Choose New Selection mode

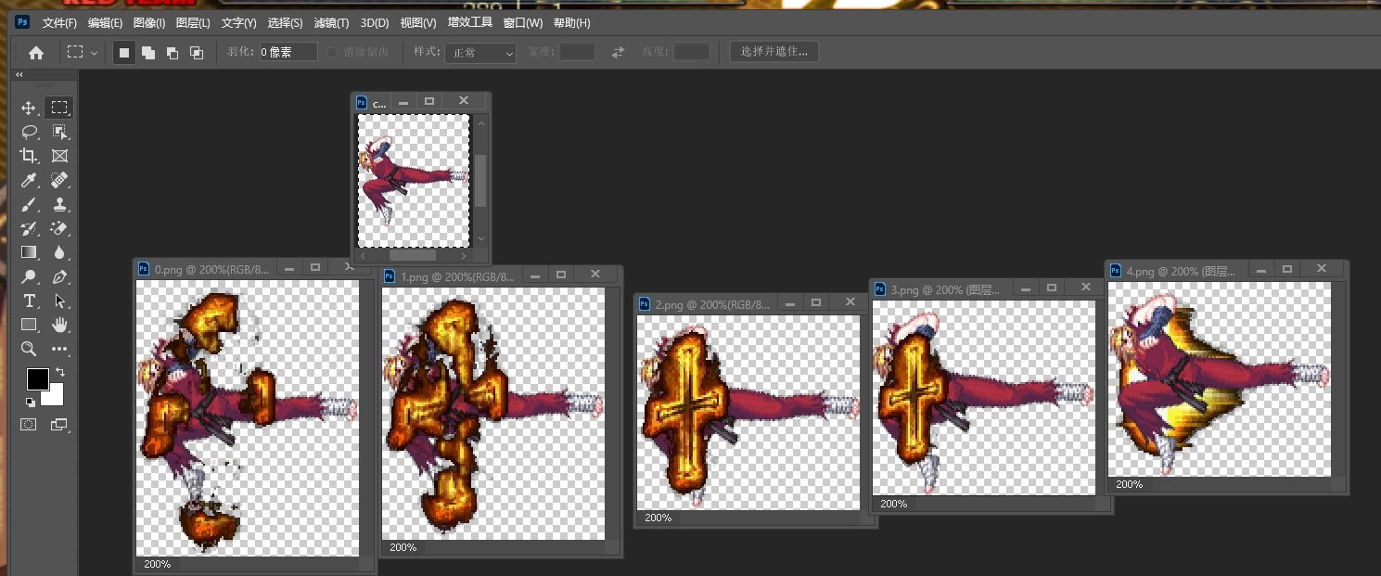pyautogui.click(x=123, y=53)
